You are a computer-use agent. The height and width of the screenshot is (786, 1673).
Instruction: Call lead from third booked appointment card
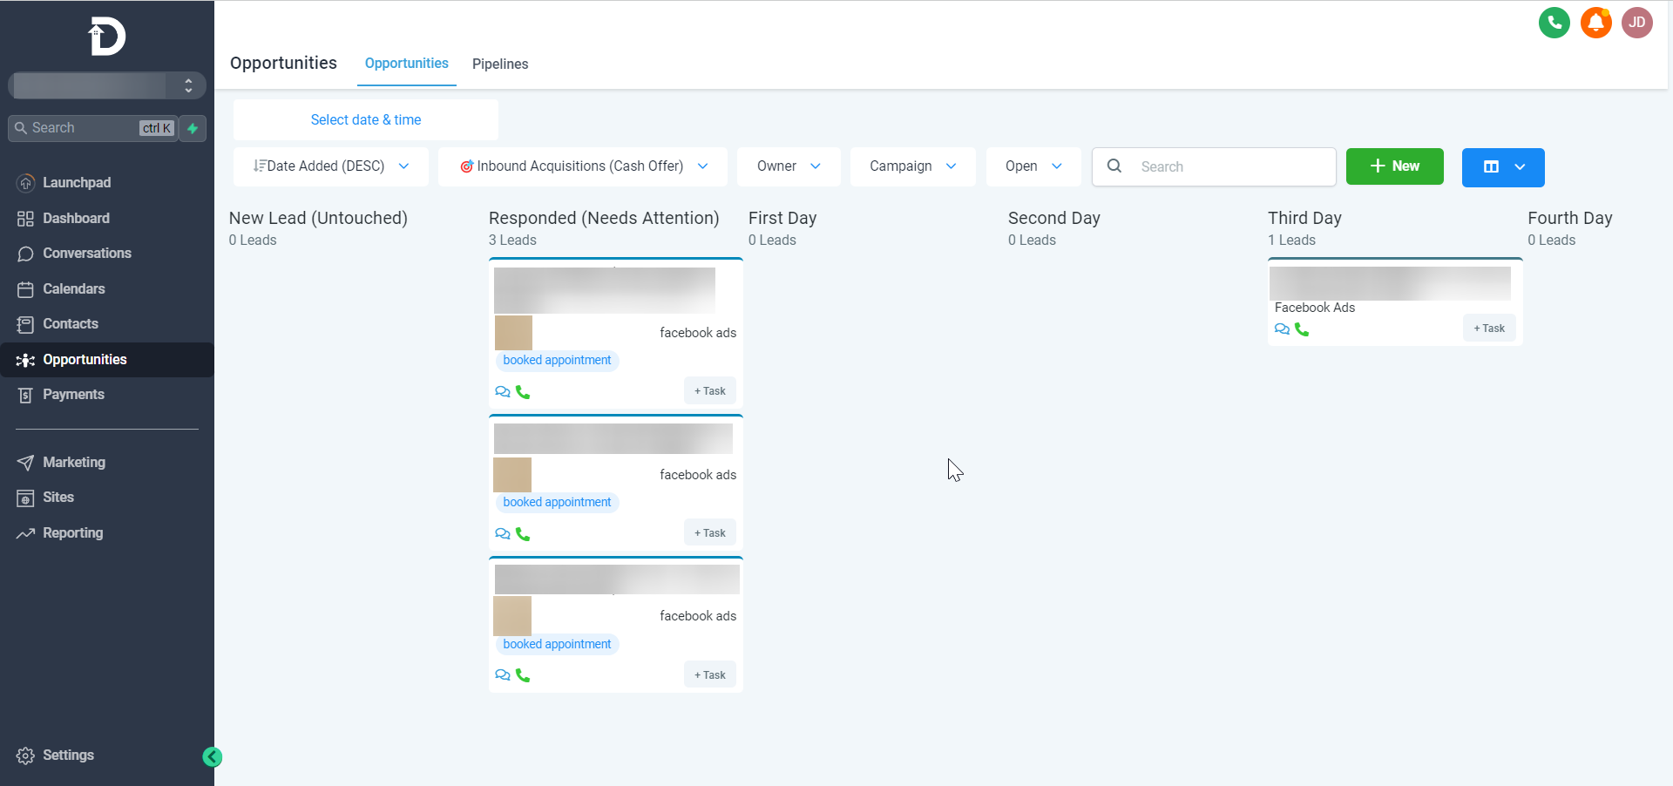click(x=523, y=675)
